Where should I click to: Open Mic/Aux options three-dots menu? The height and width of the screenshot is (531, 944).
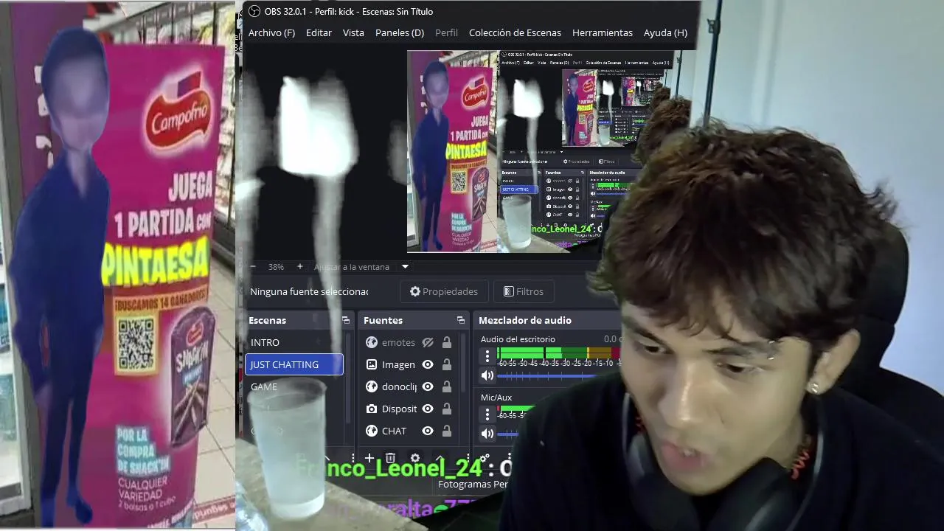487,414
